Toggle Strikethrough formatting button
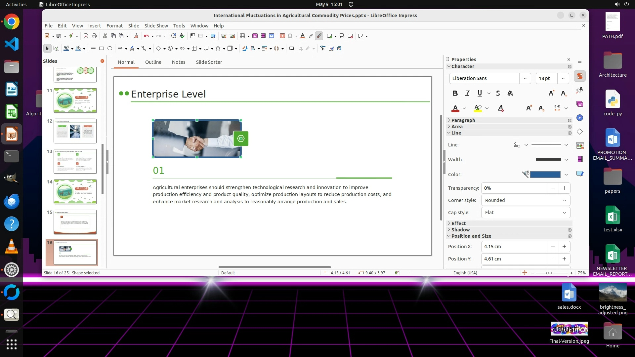Image resolution: width=635 pixels, height=357 pixels. pos(498,94)
